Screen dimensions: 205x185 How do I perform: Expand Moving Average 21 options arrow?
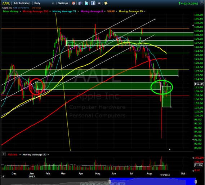click(x=78, y=12)
